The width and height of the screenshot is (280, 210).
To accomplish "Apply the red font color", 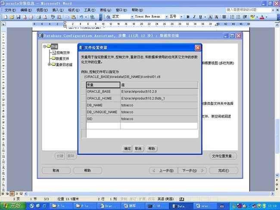I will click(262, 17).
